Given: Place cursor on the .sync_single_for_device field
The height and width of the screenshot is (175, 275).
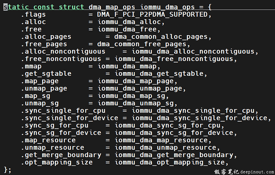Looking at the screenshot, I should [69, 118].
